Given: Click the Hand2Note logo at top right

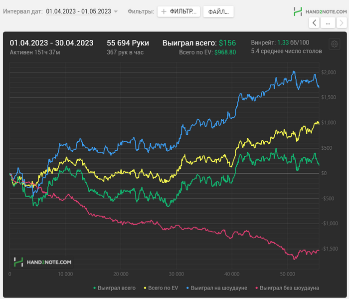Looking at the screenshot, I should (x=320, y=11).
